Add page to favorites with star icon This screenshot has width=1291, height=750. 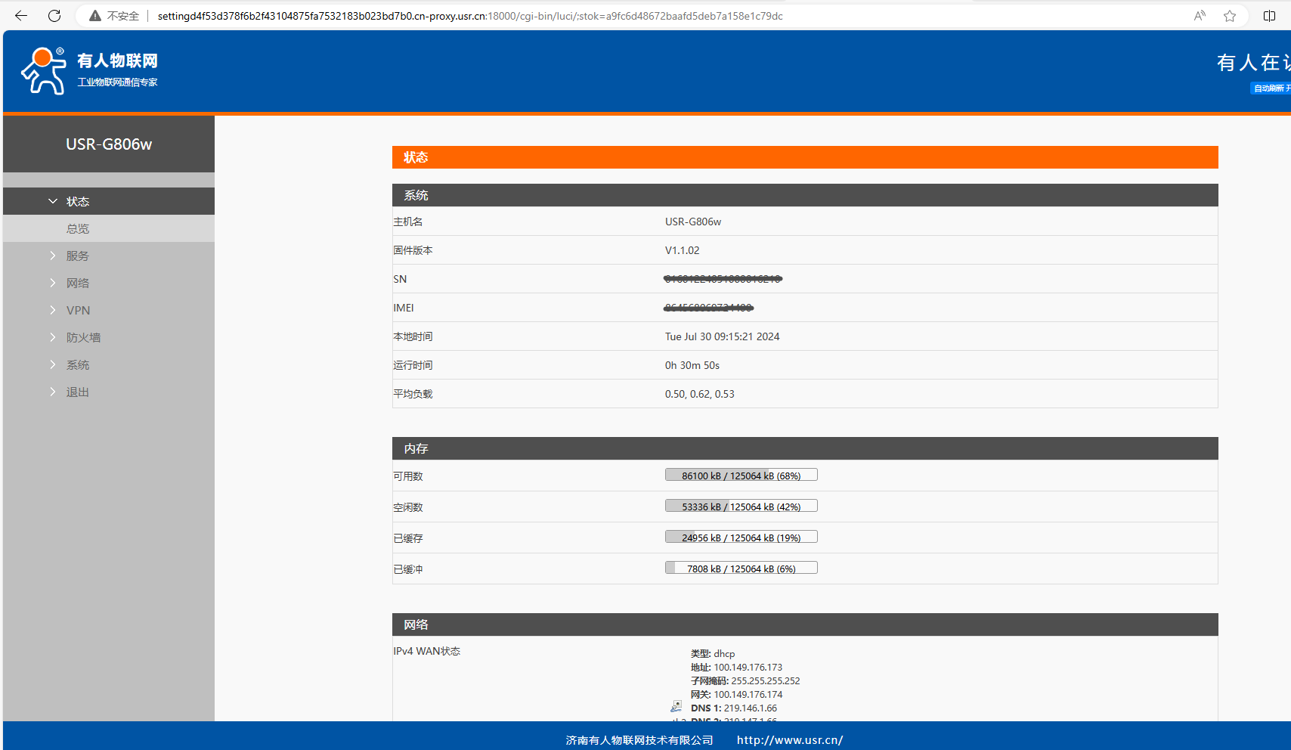click(1230, 16)
